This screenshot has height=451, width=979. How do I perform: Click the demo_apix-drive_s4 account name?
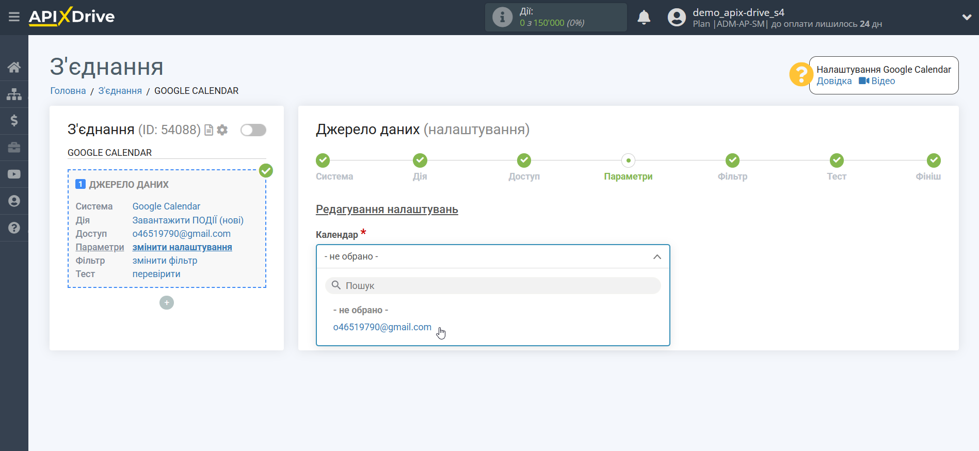(x=739, y=12)
